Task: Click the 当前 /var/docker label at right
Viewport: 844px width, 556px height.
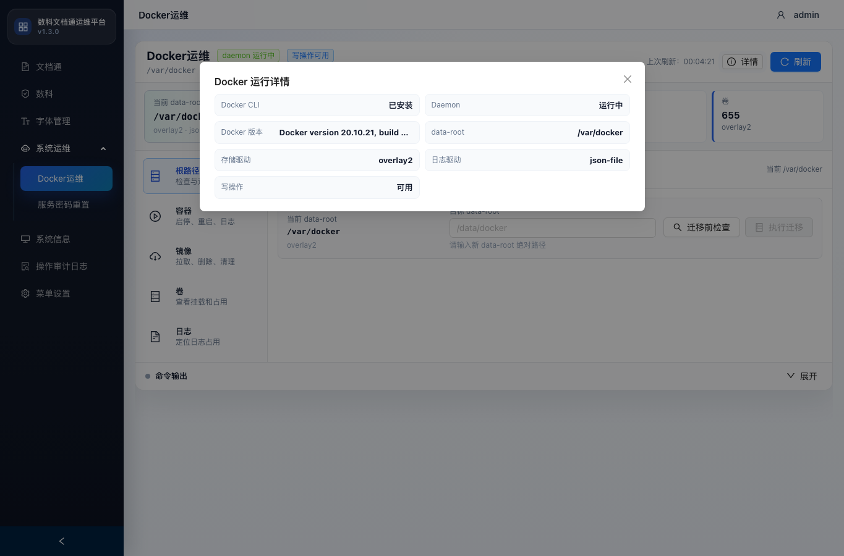Action: (795, 169)
